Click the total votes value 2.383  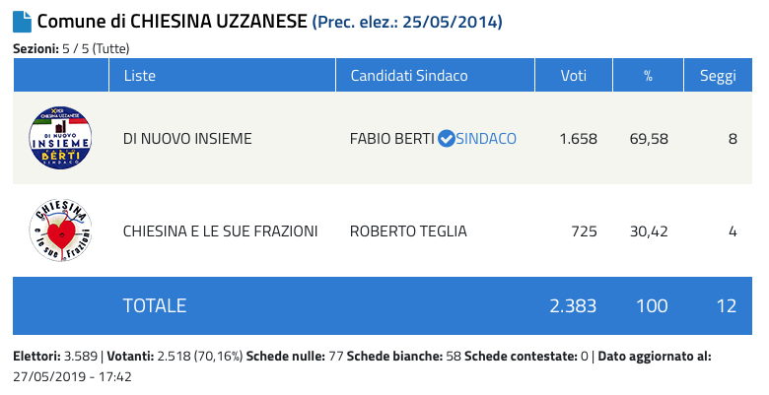point(573,305)
